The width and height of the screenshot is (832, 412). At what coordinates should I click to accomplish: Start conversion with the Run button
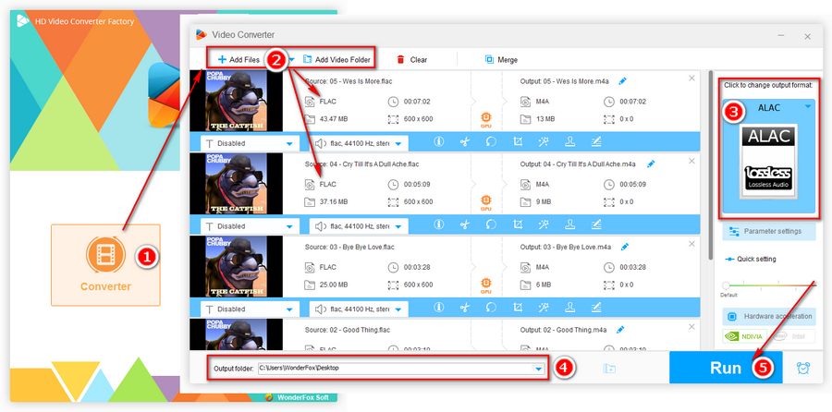tap(726, 367)
